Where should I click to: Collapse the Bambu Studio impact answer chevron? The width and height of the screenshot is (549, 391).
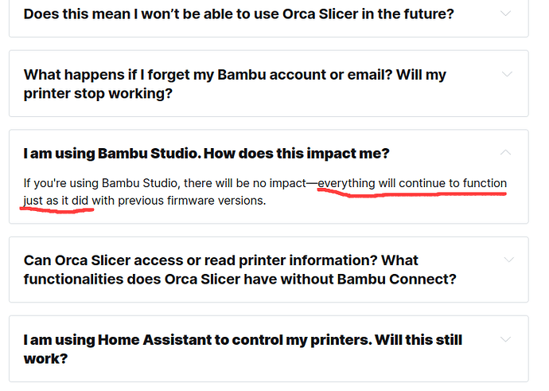click(x=505, y=152)
